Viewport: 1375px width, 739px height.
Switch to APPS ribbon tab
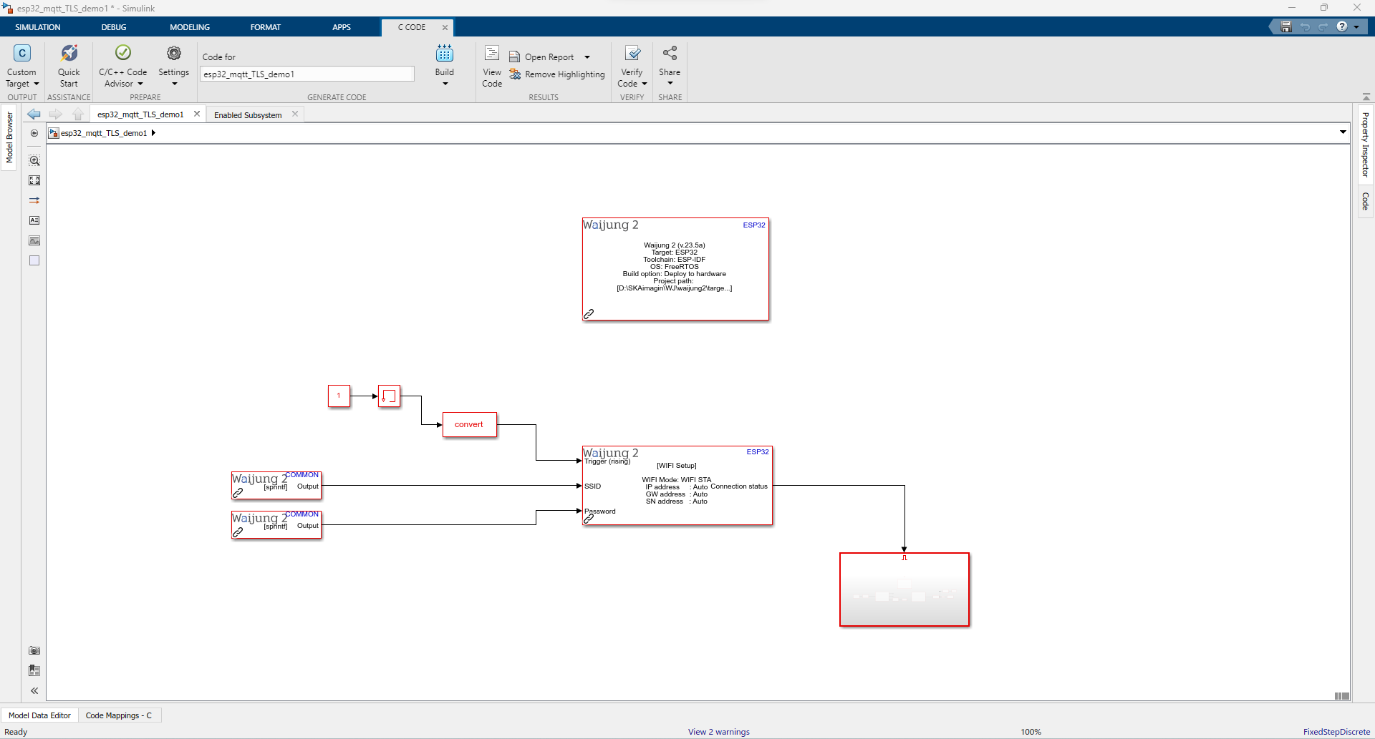coord(342,27)
